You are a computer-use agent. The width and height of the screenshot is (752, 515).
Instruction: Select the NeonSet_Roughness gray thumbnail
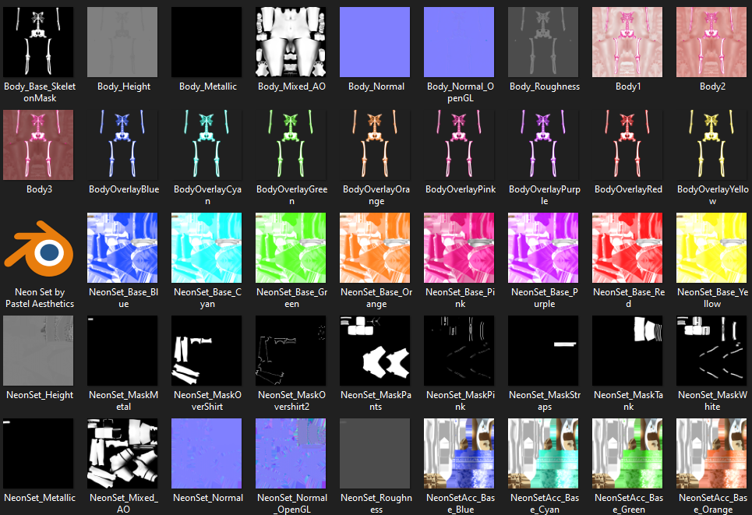click(375, 453)
